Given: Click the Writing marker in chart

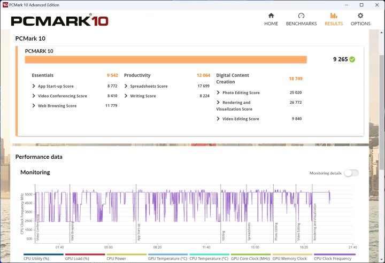Looking at the screenshot, I should (223, 235).
